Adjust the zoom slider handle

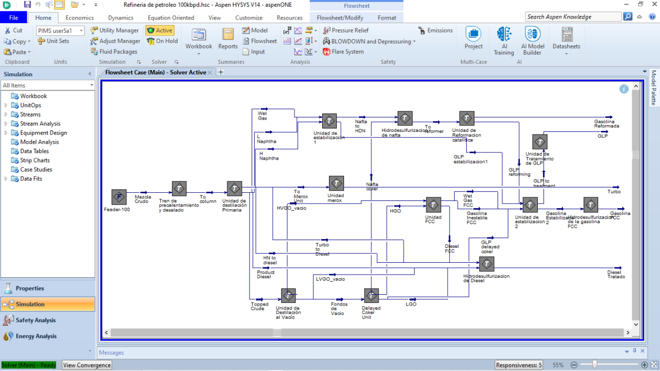595,365
